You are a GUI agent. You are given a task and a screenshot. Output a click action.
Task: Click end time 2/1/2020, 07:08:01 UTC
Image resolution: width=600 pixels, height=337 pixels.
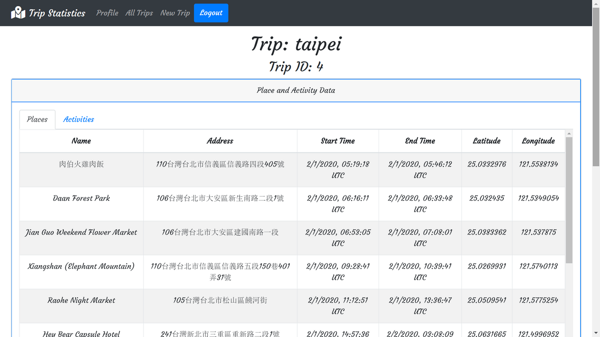(x=420, y=237)
